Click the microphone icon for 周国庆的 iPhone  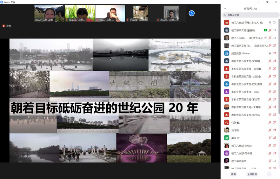pos(269,53)
